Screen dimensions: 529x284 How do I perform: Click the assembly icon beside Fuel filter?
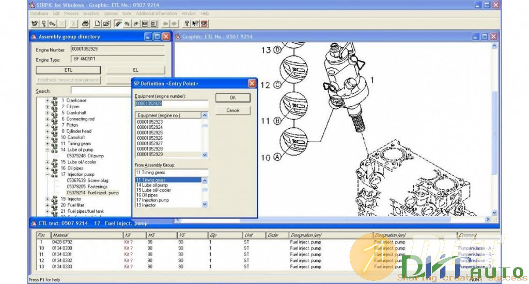pyautogui.click(x=55, y=205)
